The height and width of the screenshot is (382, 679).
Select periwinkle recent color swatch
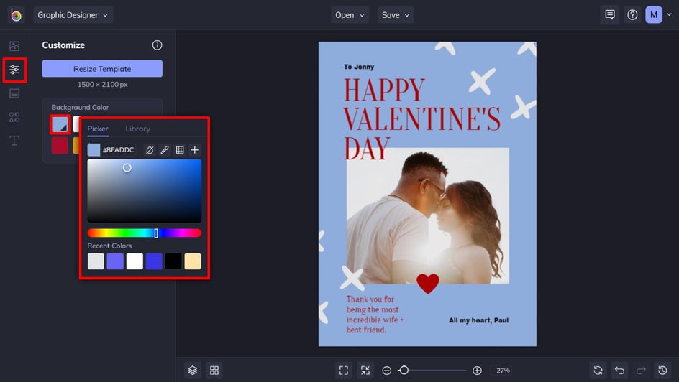coord(115,261)
